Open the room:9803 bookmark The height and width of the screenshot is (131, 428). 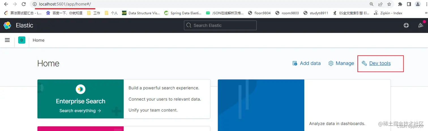[287, 13]
